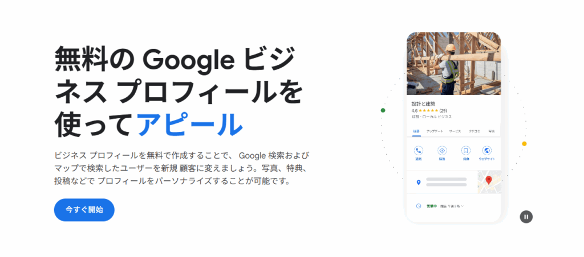Pause the animation with the pause button

[x=526, y=216]
